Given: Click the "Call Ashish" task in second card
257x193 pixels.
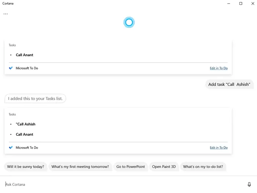Looking at the screenshot, I should coord(26,124).
